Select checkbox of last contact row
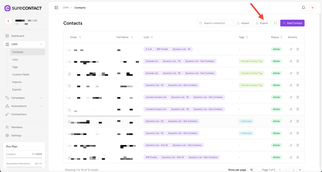The image size is (322, 172). tap(67, 157)
